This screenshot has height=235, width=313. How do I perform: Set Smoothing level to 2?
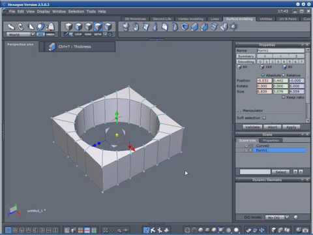pos(273,62)
